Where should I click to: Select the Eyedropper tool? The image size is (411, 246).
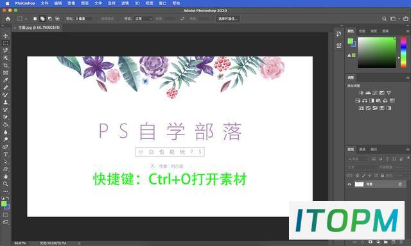(6, 80)
